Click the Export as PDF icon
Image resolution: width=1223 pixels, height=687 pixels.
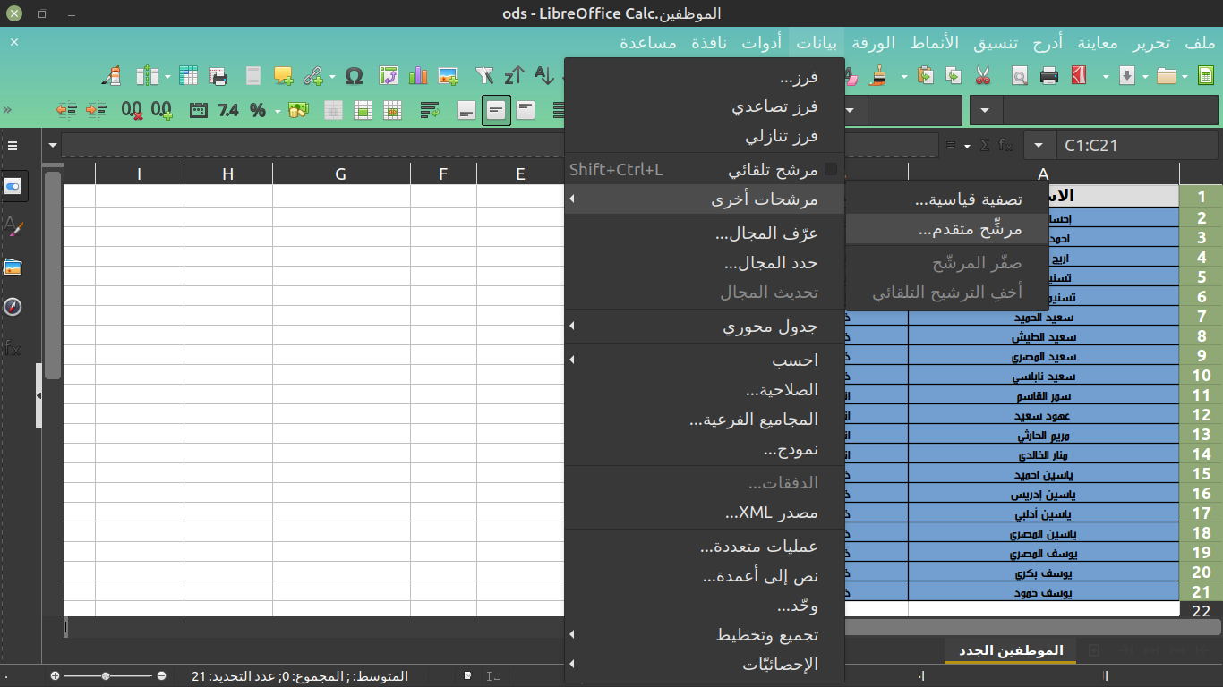1079,76
